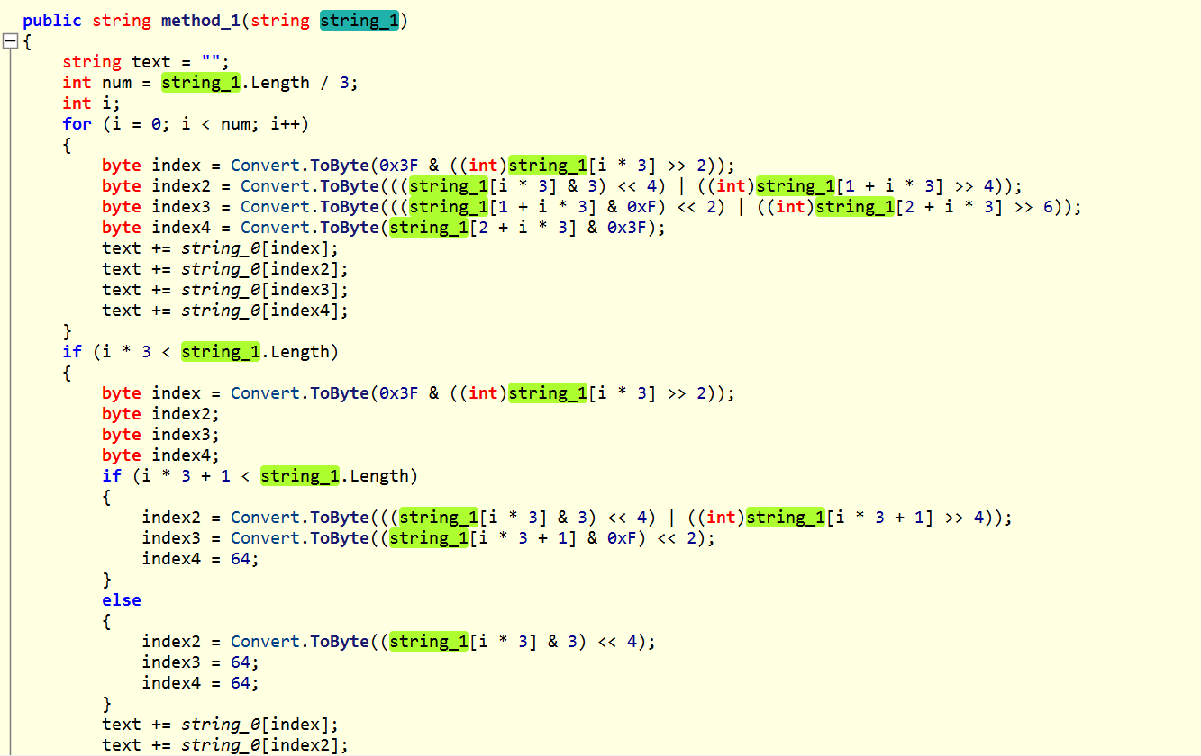This screenshot has height=756, width=1201.
Task: Click the 'i++' increment in the for loop
Action: [285, 124]
